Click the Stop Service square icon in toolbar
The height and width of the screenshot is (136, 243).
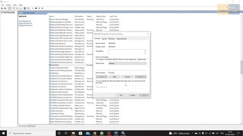point(36,8)
